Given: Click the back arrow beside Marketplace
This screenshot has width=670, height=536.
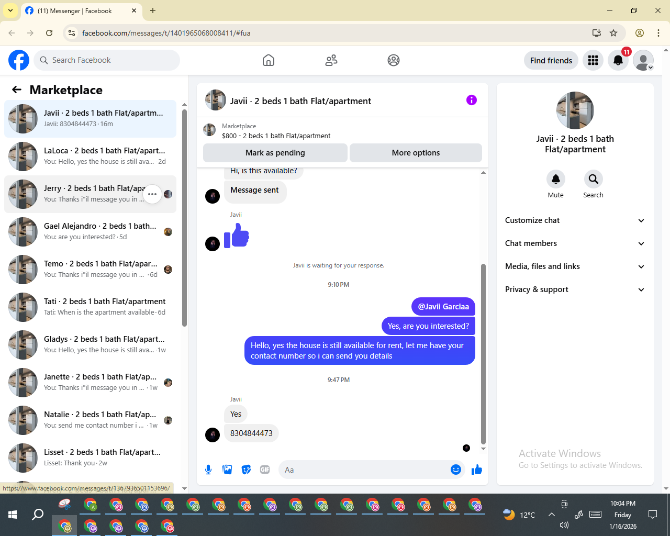Looking at the screenshot, I should (17, 90).
